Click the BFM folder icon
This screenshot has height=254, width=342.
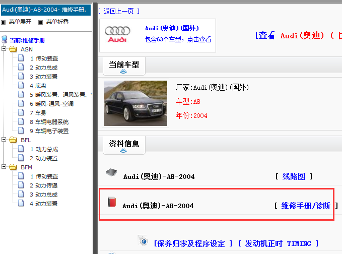tap(13, 167)
